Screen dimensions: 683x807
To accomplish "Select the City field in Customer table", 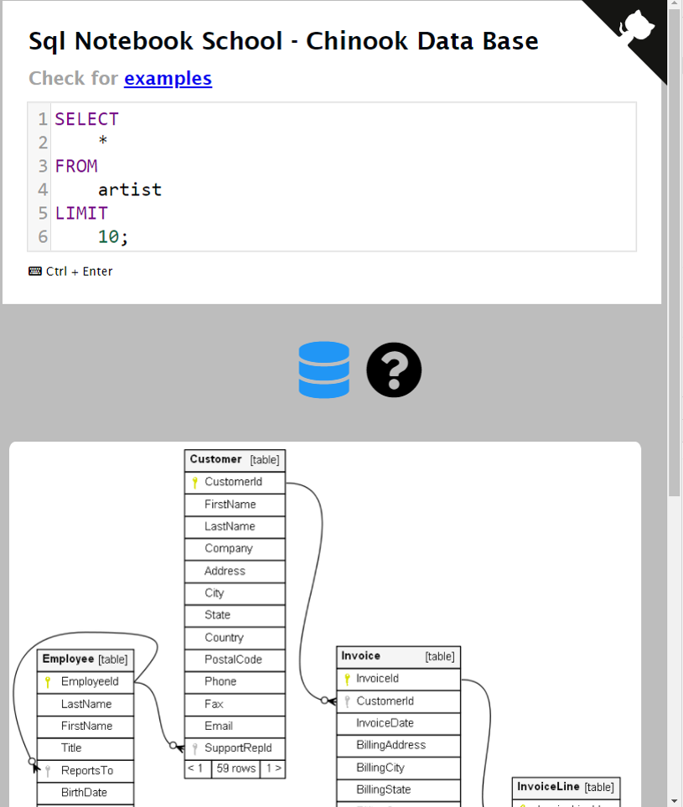I will 235,593.
